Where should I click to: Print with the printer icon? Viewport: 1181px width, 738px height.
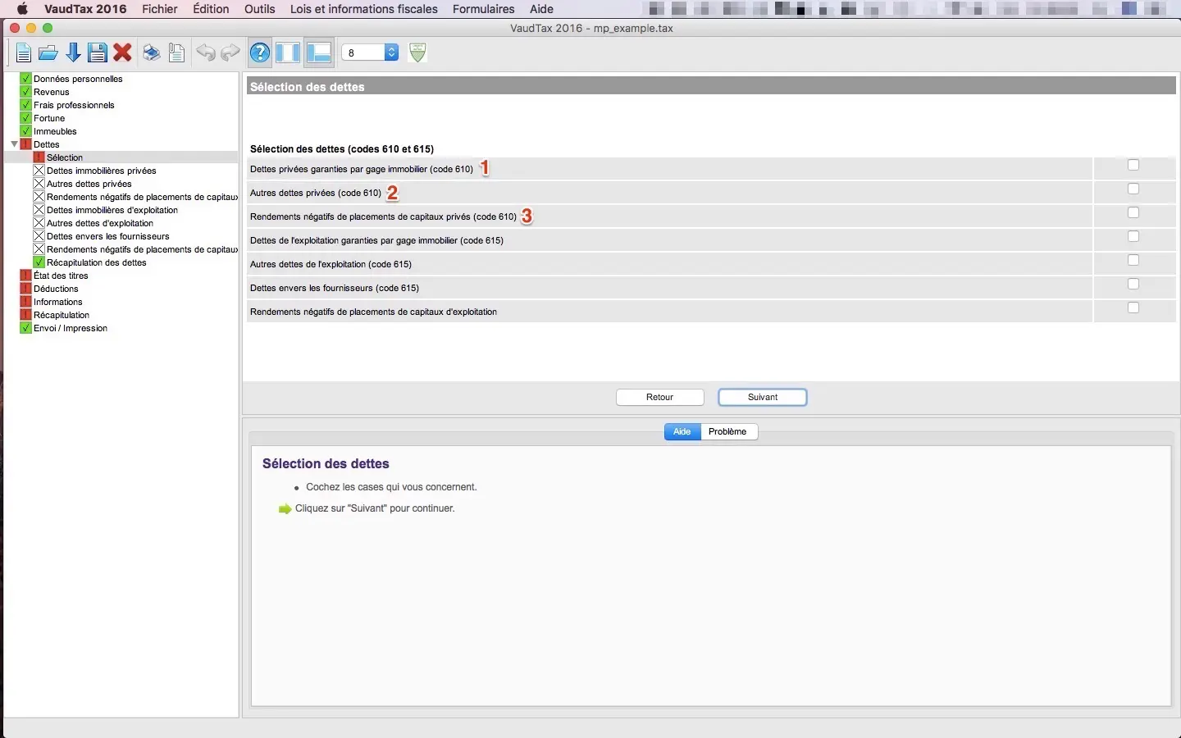[x=152, y=53]
